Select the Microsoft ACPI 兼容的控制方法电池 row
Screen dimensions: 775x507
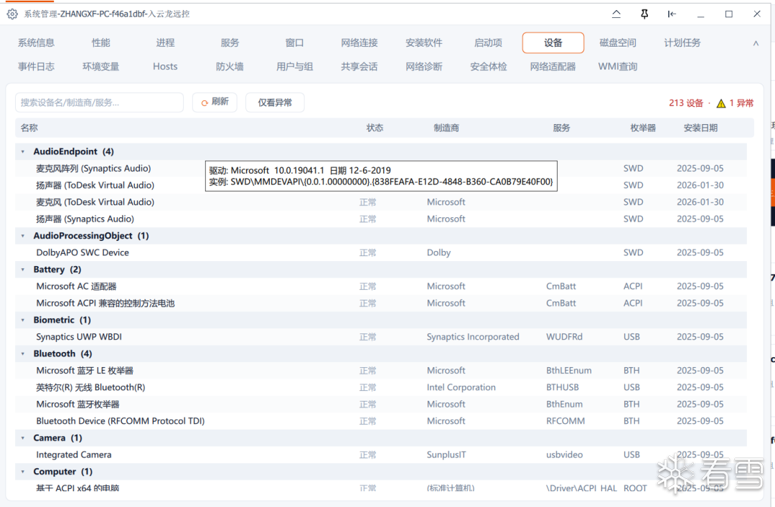click(380, 303)
